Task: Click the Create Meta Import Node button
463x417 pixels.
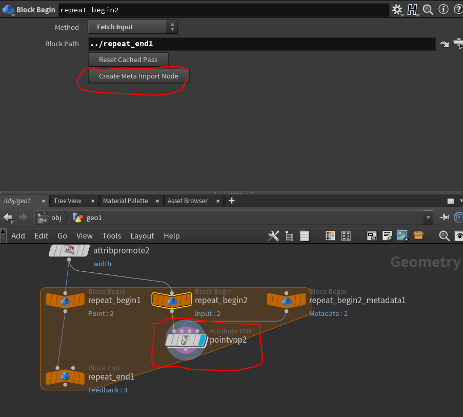Action: pos(138,75)
